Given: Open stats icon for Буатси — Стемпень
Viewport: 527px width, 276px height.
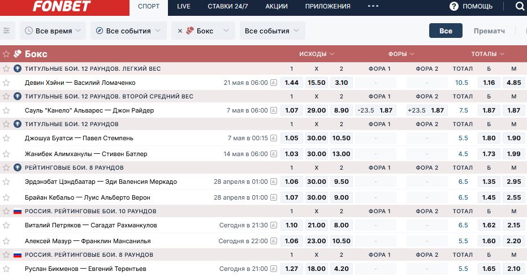Looking at the screenshot, I should (274, 138).
